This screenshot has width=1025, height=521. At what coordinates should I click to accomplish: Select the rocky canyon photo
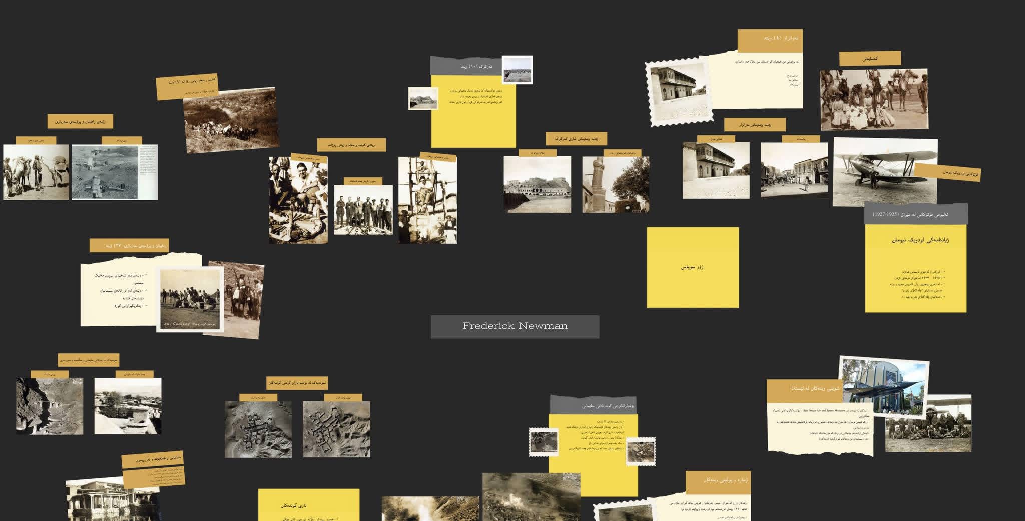50,406
